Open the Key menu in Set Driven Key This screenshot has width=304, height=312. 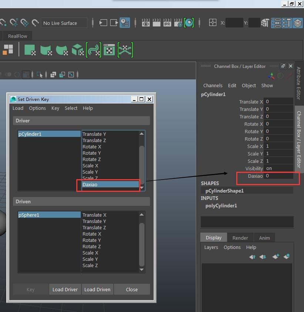(x=55, y=108)
